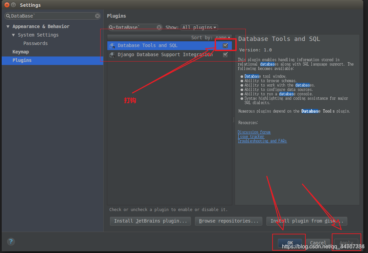This screenshot has width=368, height=253.
Task: Toggle the Django Database Support Integration checkbox
Action: (x=225, y=55)
